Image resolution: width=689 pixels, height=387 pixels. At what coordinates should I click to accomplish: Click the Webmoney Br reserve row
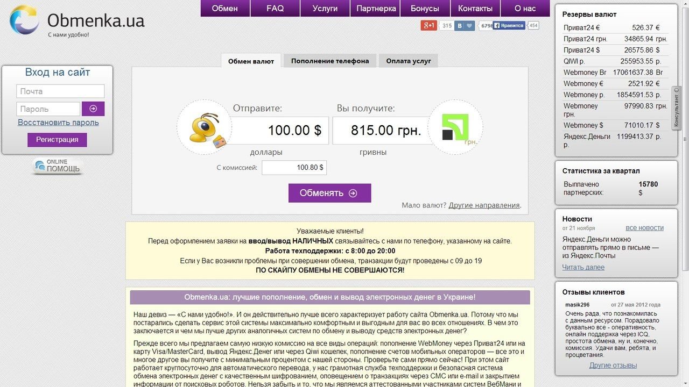pos(616,73)
